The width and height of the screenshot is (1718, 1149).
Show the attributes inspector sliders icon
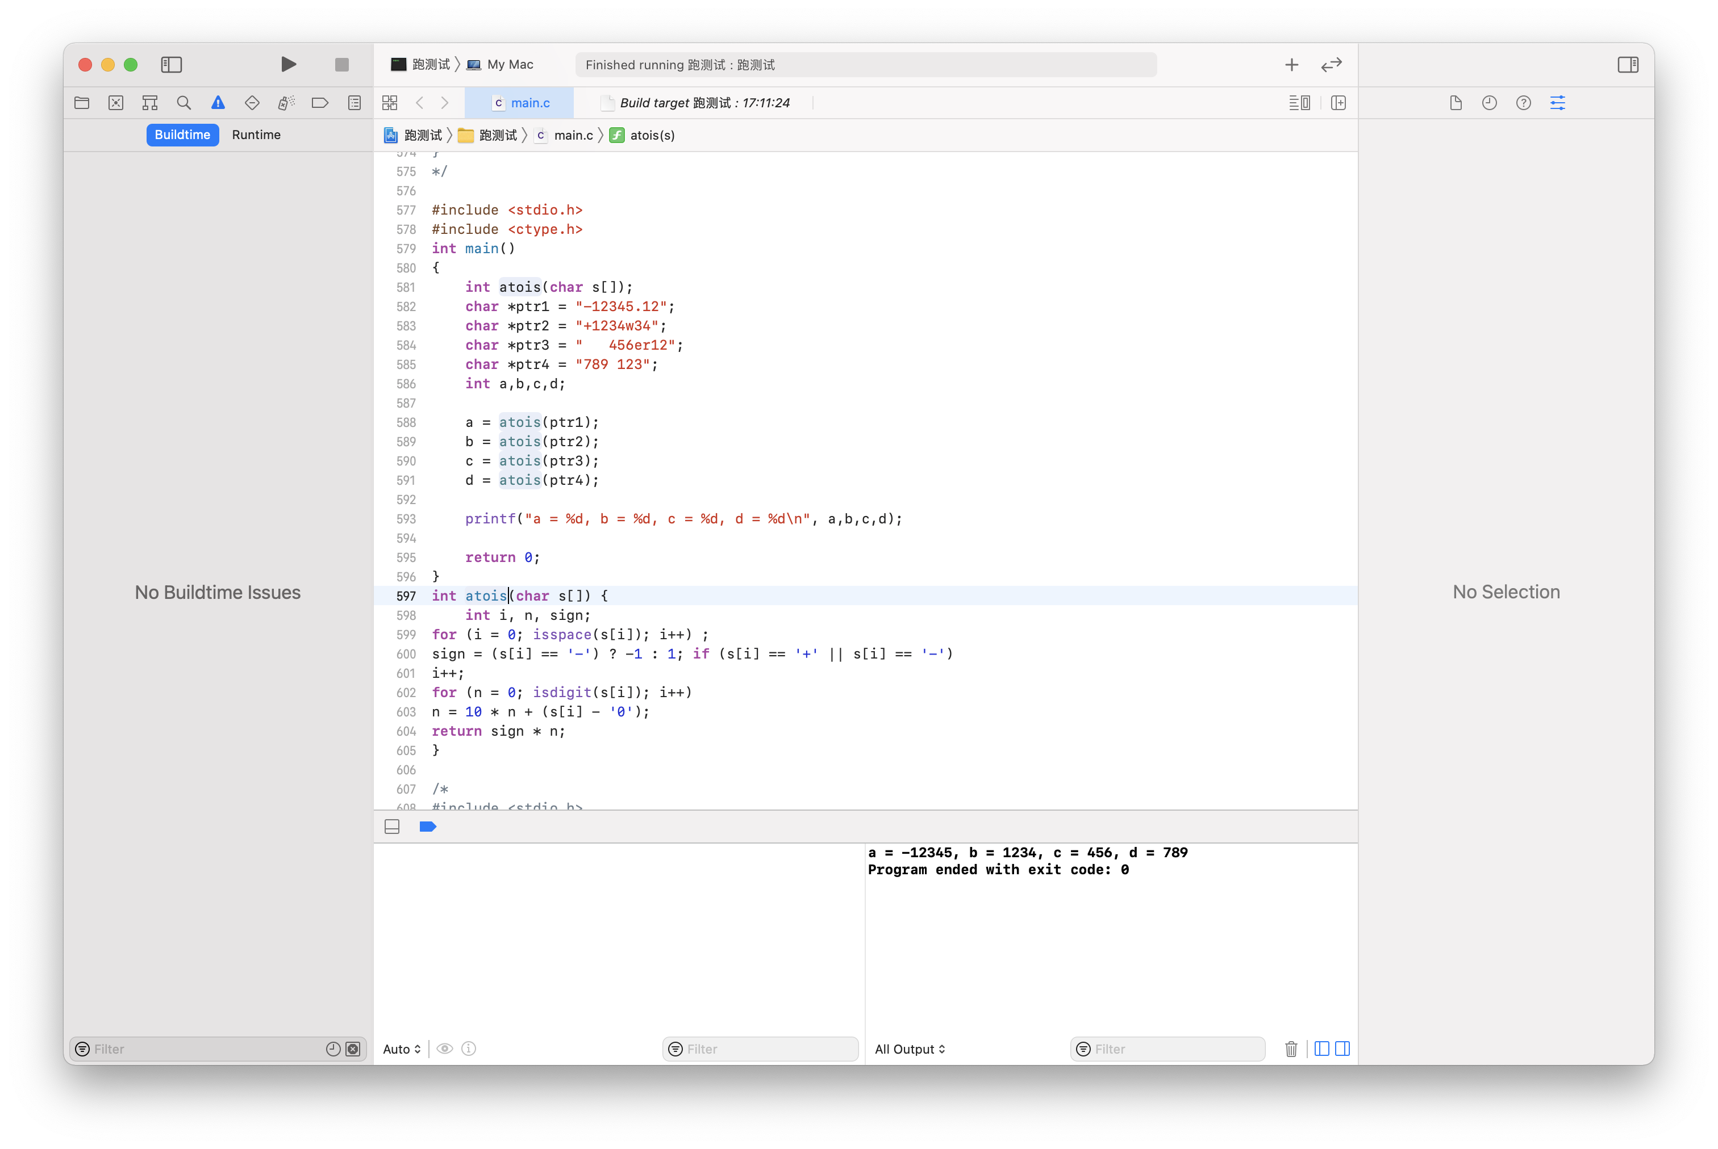pos(1557,103)
